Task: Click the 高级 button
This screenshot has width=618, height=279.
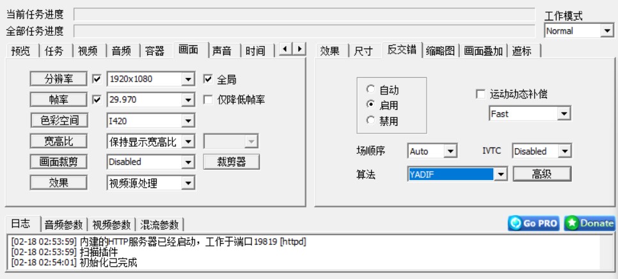Action: (x=541, y=174)
